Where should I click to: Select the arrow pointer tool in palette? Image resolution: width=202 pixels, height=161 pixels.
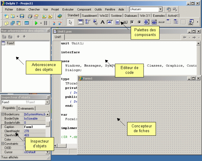(x=70, y=22)
